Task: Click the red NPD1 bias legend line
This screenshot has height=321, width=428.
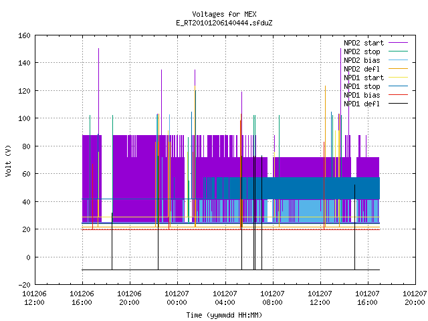Action: pyautogui.click(x=398, y=95)
